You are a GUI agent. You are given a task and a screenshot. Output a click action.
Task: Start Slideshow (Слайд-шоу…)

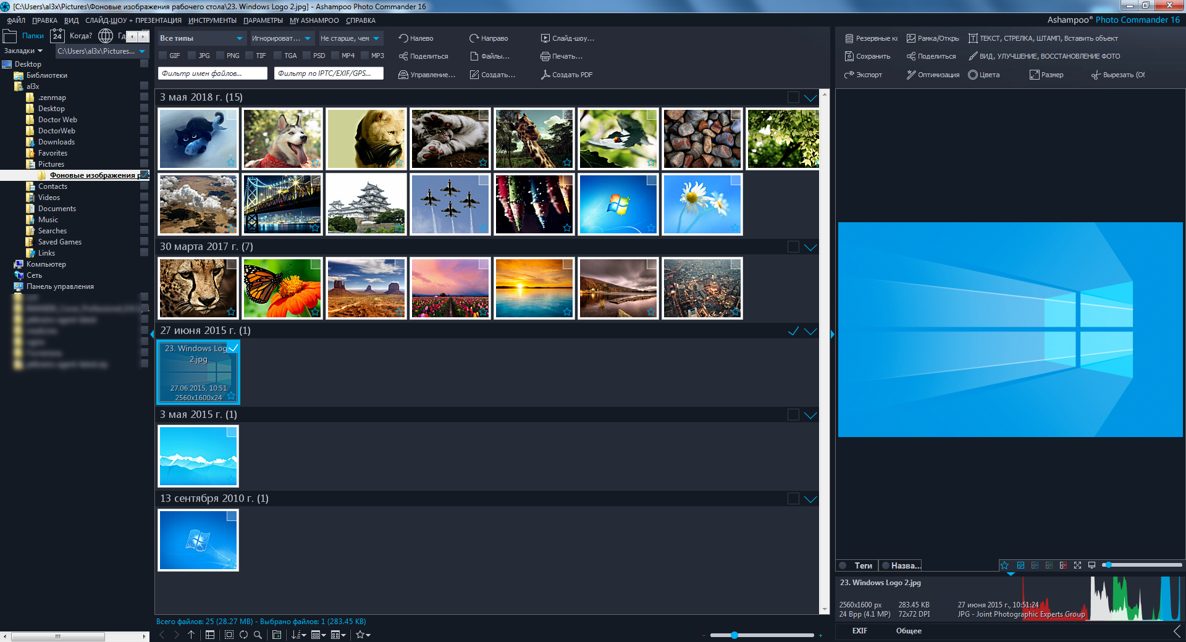[x=568, y=38]
